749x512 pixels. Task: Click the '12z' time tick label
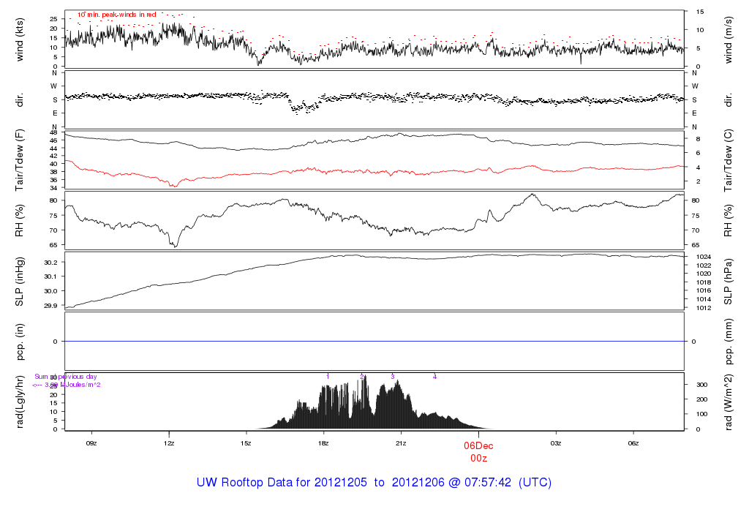pyautogui.click(x=169, y=443)
